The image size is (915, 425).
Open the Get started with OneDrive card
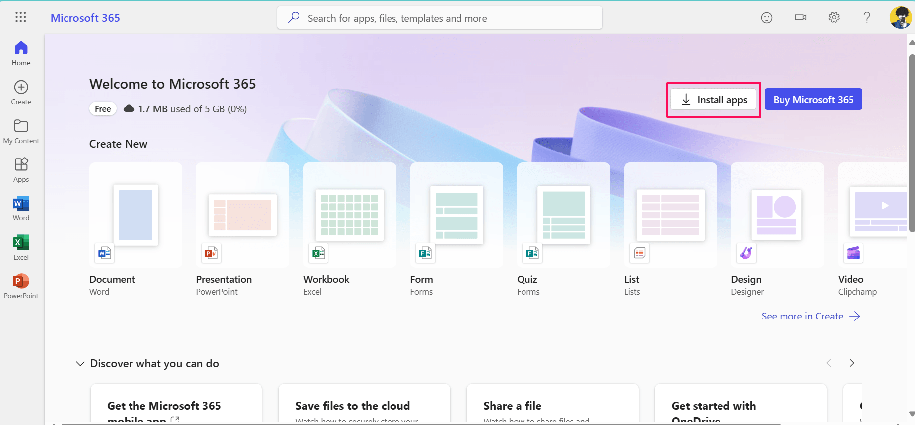[741, 404]
